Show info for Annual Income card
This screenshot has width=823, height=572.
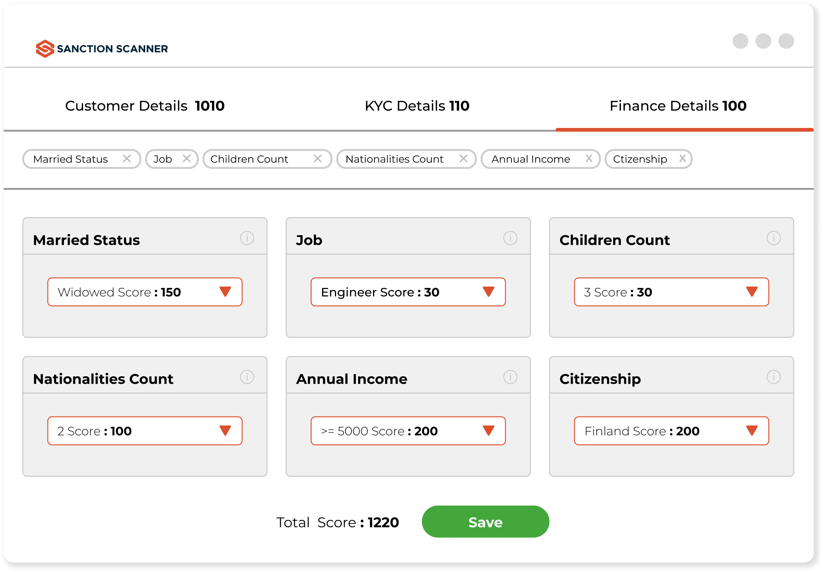click(510, 377)
